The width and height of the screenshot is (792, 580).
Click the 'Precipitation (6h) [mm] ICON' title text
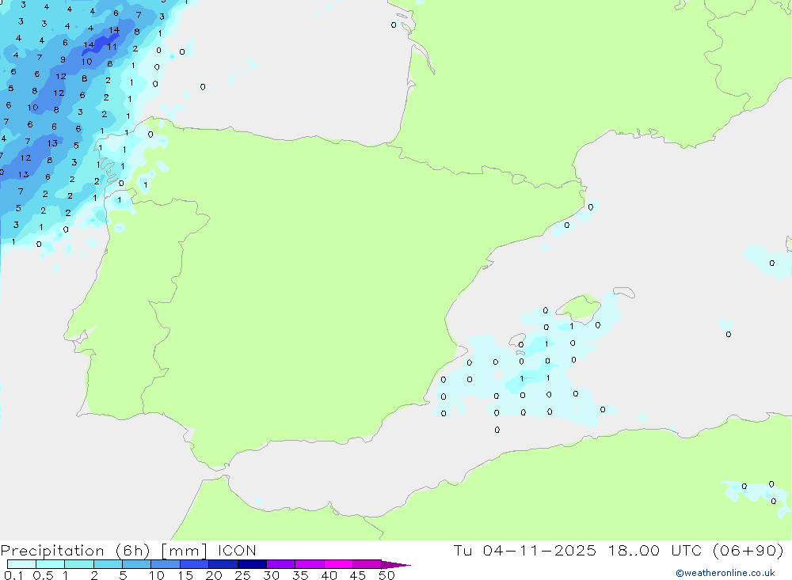(x=128, y=551)
